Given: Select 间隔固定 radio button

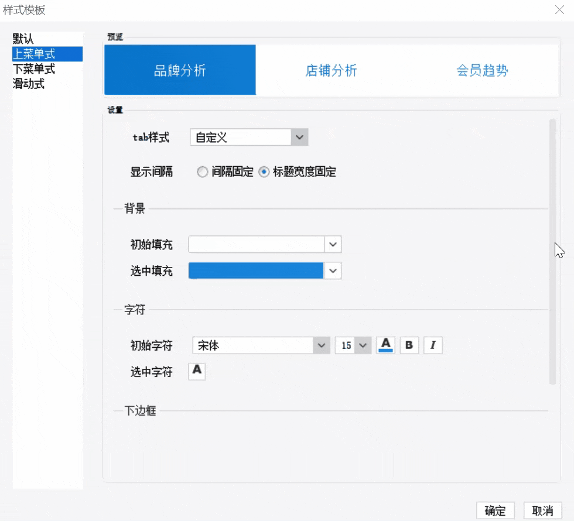Looking at the screenshot, I should click(x=202, y=172).
